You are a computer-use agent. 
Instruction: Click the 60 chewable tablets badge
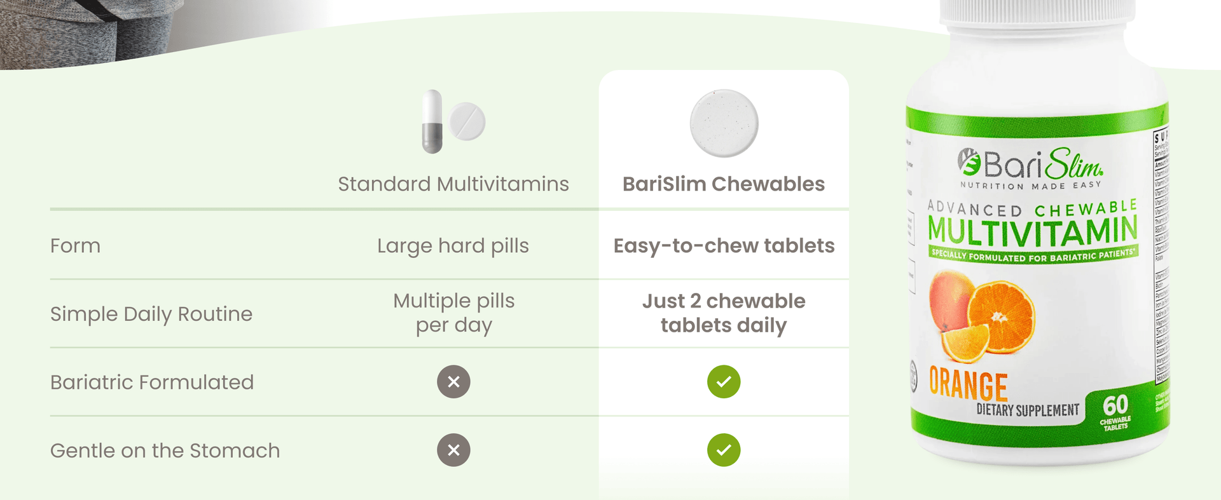[x=1115, y=412]
